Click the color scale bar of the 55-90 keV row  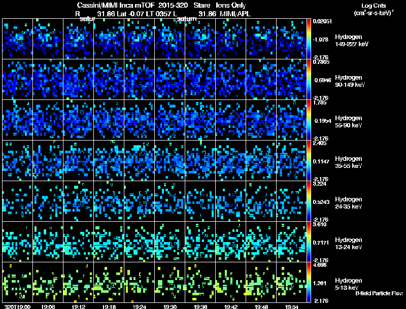coord(309,120)
